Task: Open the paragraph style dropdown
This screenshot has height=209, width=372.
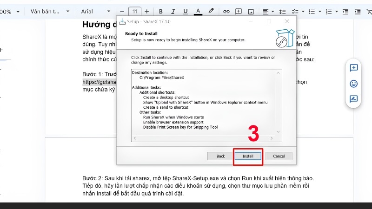Action: coord(50,11)
